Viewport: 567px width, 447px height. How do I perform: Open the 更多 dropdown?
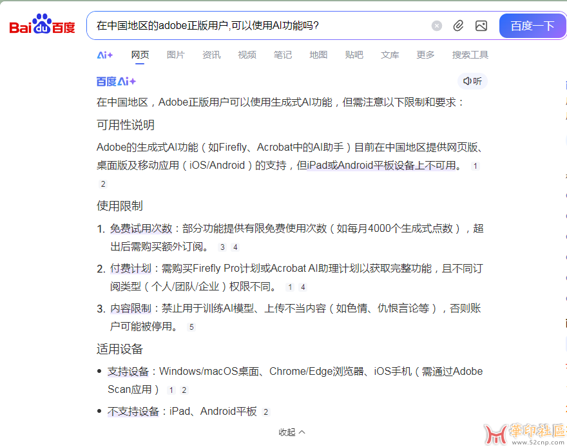click(425, 55)
